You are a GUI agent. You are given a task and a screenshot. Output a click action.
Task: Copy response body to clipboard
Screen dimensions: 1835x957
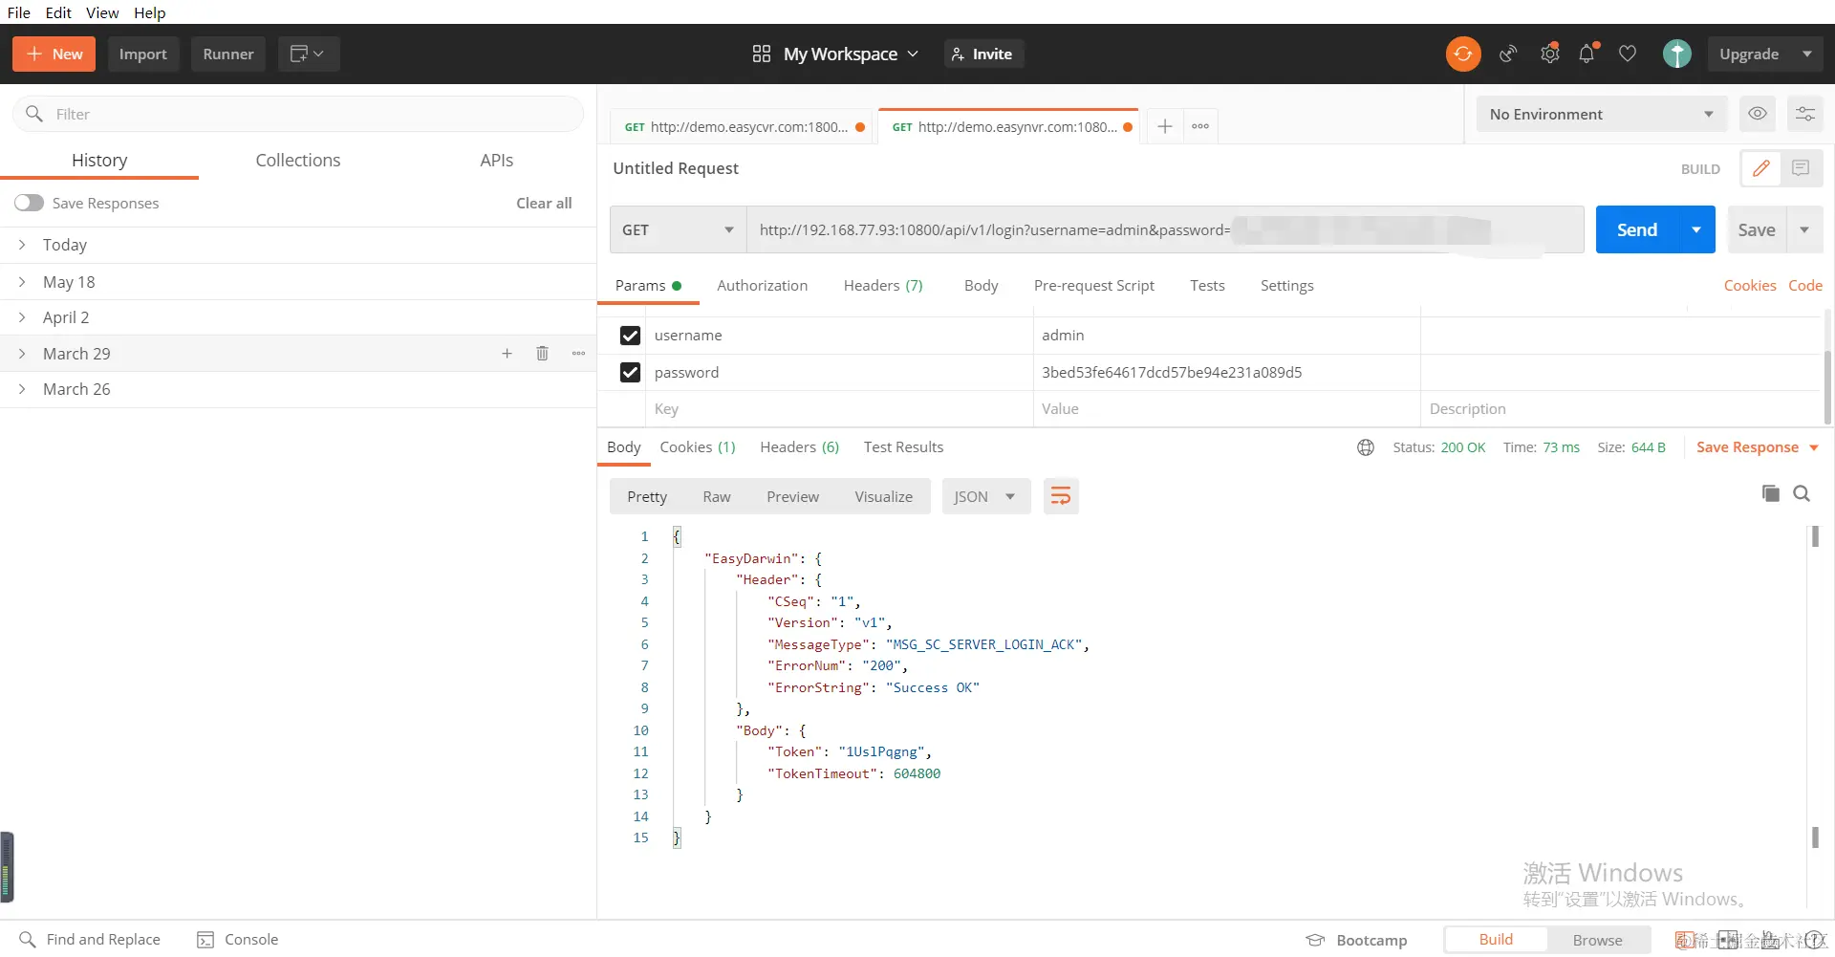pyautogui.click(x=1770, y=493)
